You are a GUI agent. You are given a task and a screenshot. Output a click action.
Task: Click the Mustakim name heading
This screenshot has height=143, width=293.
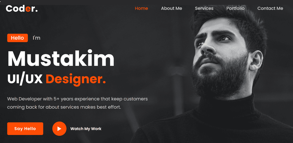click(61, 58)
